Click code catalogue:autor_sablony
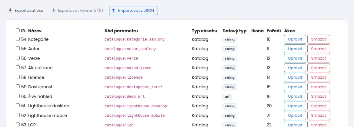The height and width of the screenshot is (127, 354). tap(130, 49)
